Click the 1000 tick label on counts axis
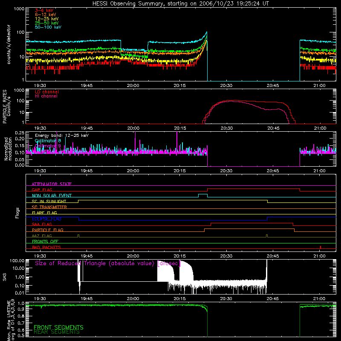341x341 pixels. pyautogui.click(x=19, y=9)
